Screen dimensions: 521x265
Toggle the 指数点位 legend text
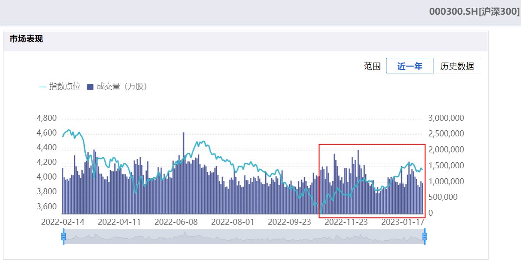(x=65, y=86)
